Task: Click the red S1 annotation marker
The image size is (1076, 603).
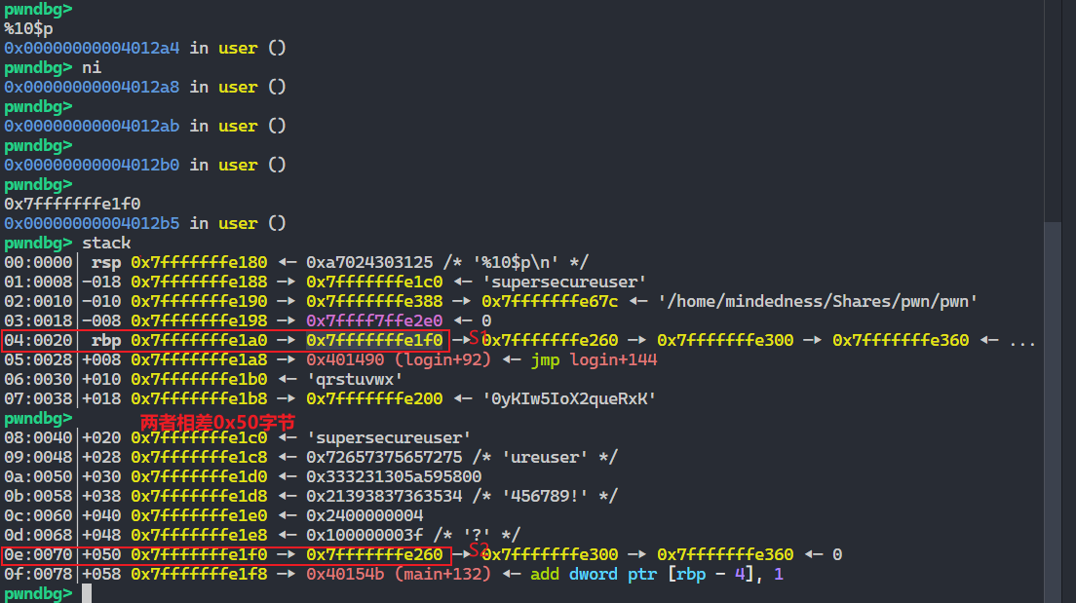Action: (x=477, y=336)
